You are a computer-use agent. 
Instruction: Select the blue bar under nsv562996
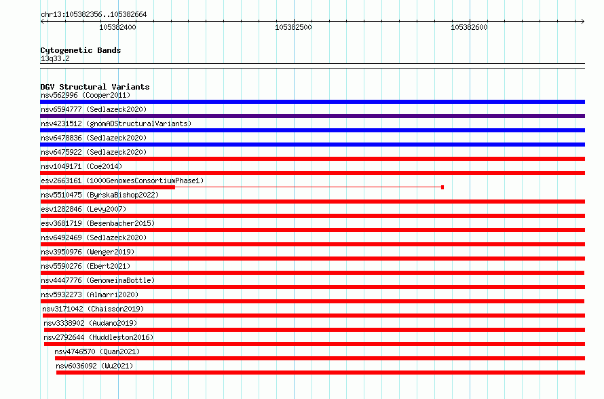click(x=312, y=102)
